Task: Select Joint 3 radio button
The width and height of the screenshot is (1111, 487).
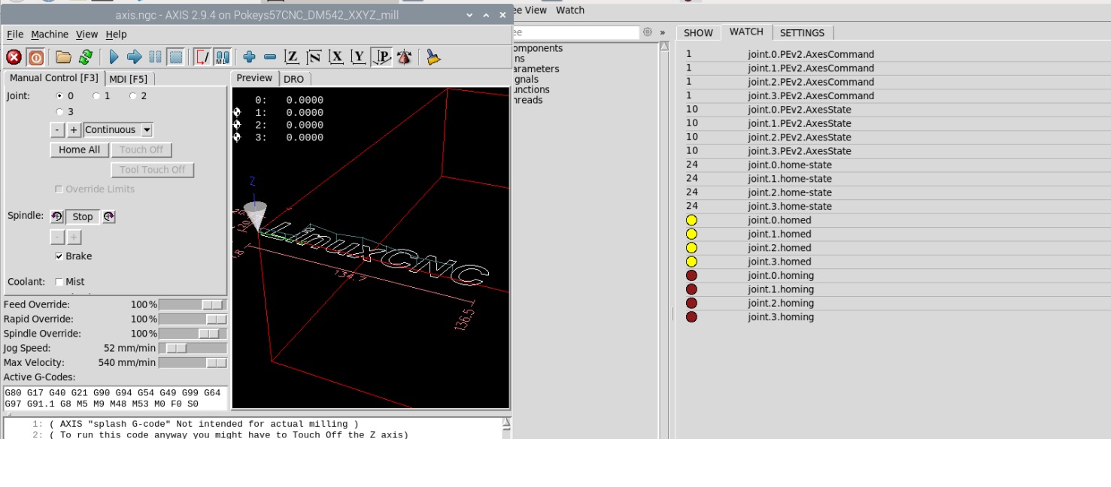Action: tap(60, 112)
